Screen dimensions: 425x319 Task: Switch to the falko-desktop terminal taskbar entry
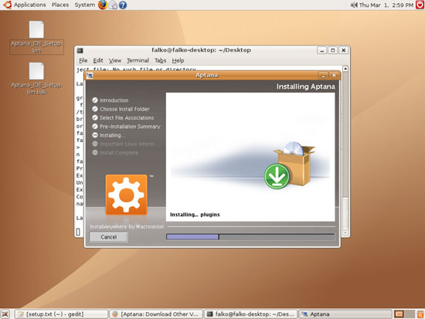coord(250,314)
